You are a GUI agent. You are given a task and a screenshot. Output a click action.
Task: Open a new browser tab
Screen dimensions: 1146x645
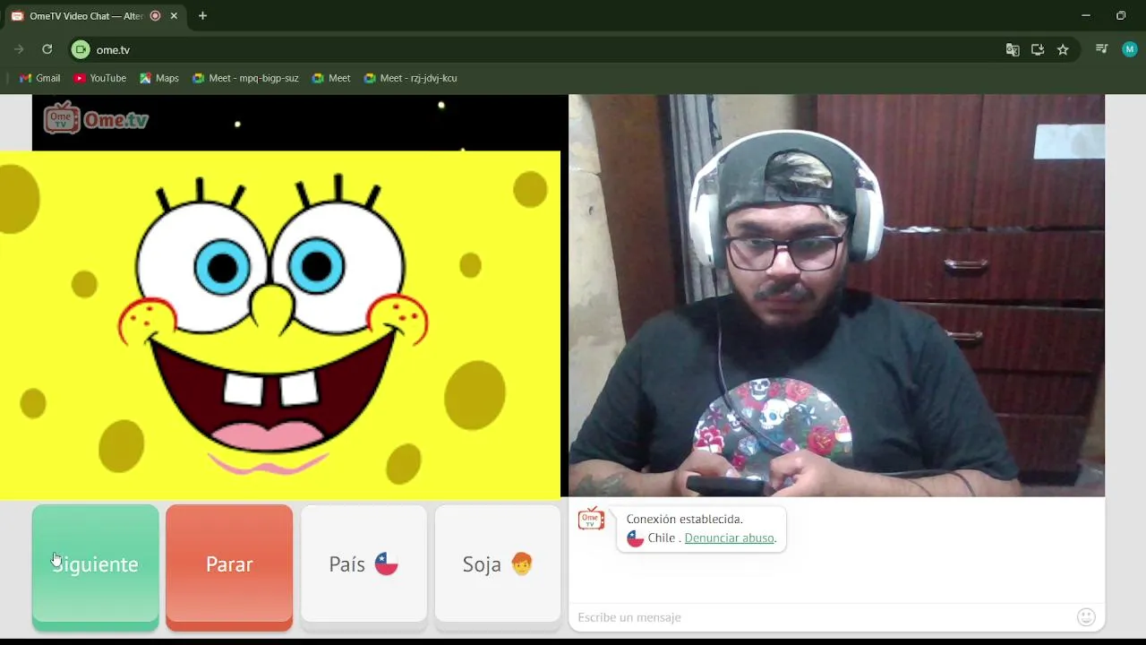(202, 16)
